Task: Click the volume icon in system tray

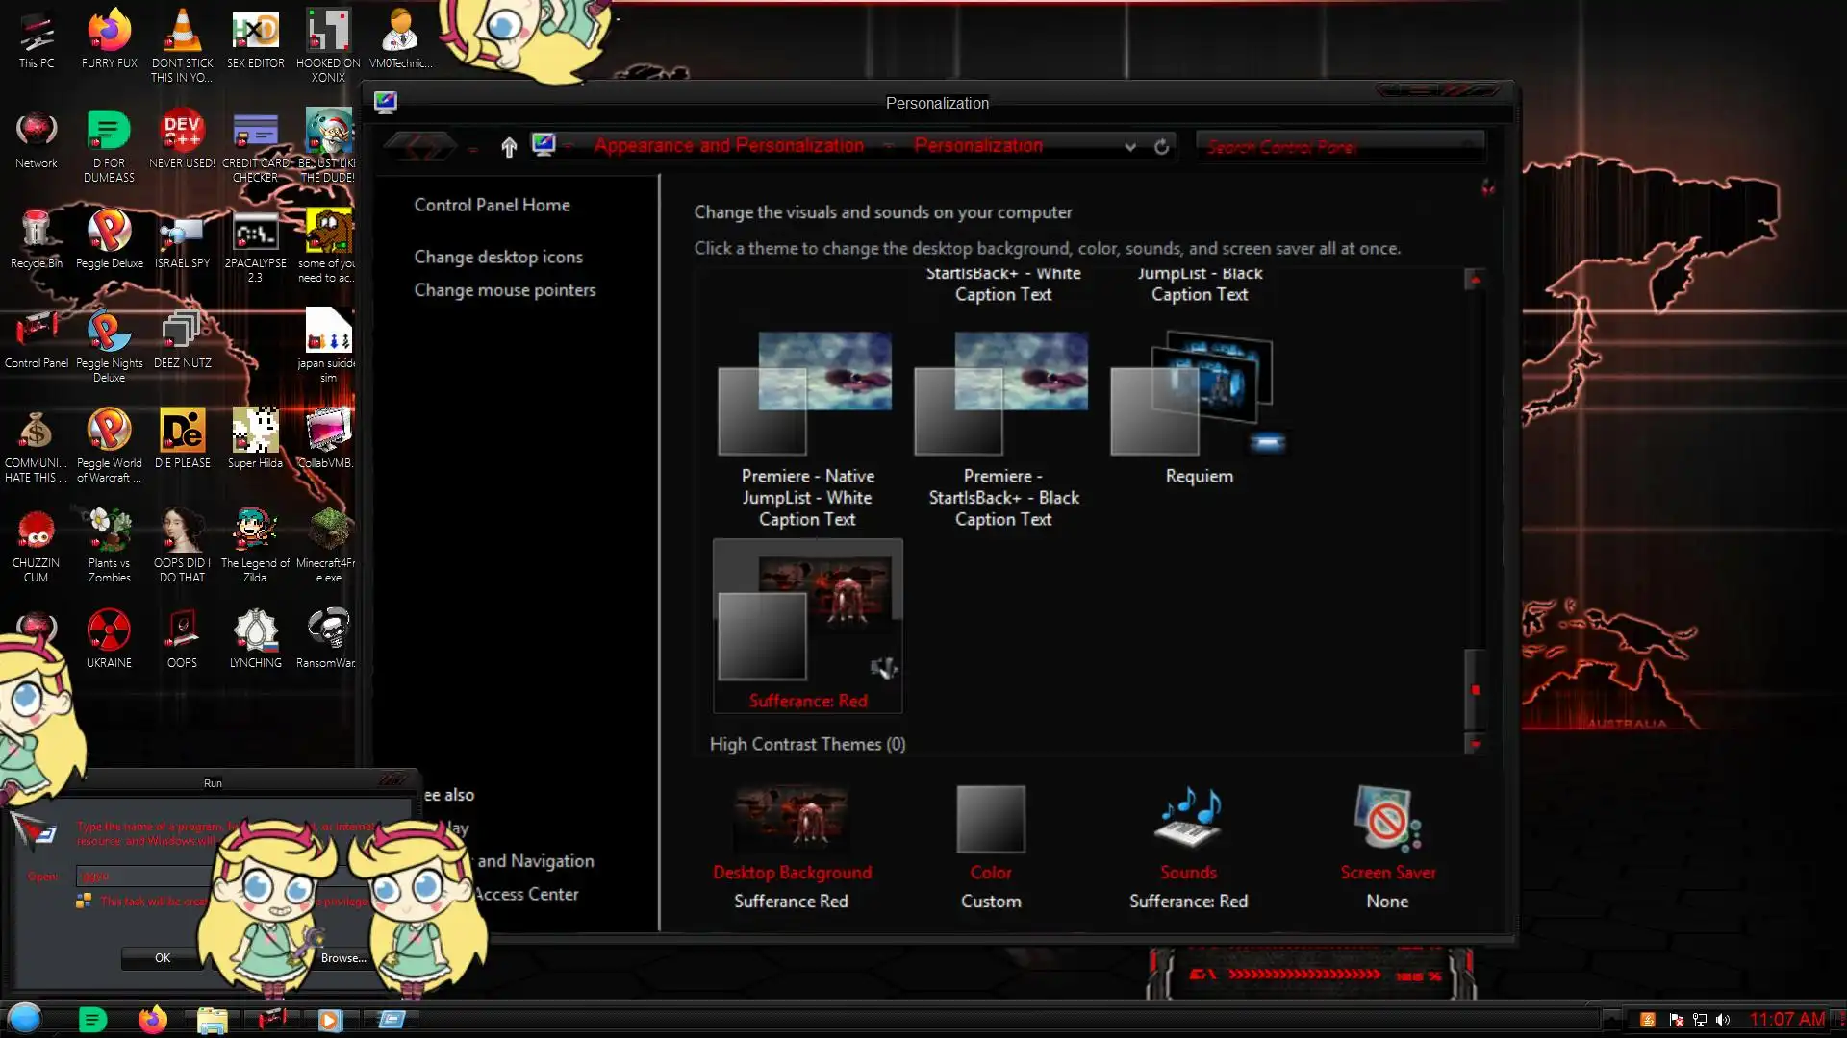Action: pyautogui.click(x=1723, y=1020)
